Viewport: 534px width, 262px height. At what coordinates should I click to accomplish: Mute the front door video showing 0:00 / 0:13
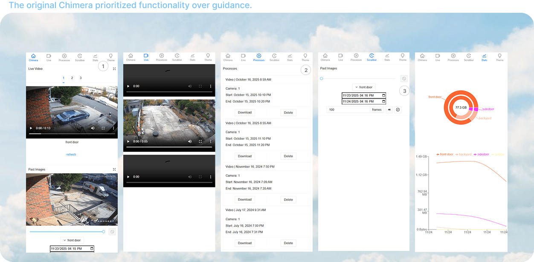(x=93, y=128)
